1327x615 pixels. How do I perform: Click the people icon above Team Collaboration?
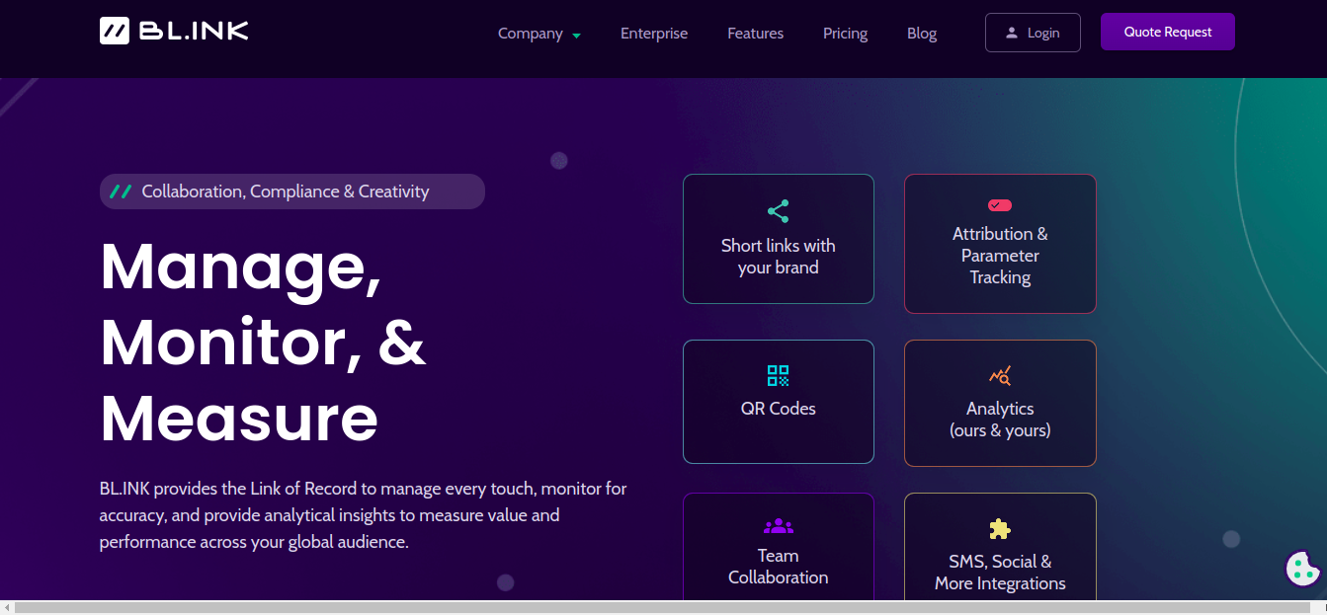pos(779,526)
